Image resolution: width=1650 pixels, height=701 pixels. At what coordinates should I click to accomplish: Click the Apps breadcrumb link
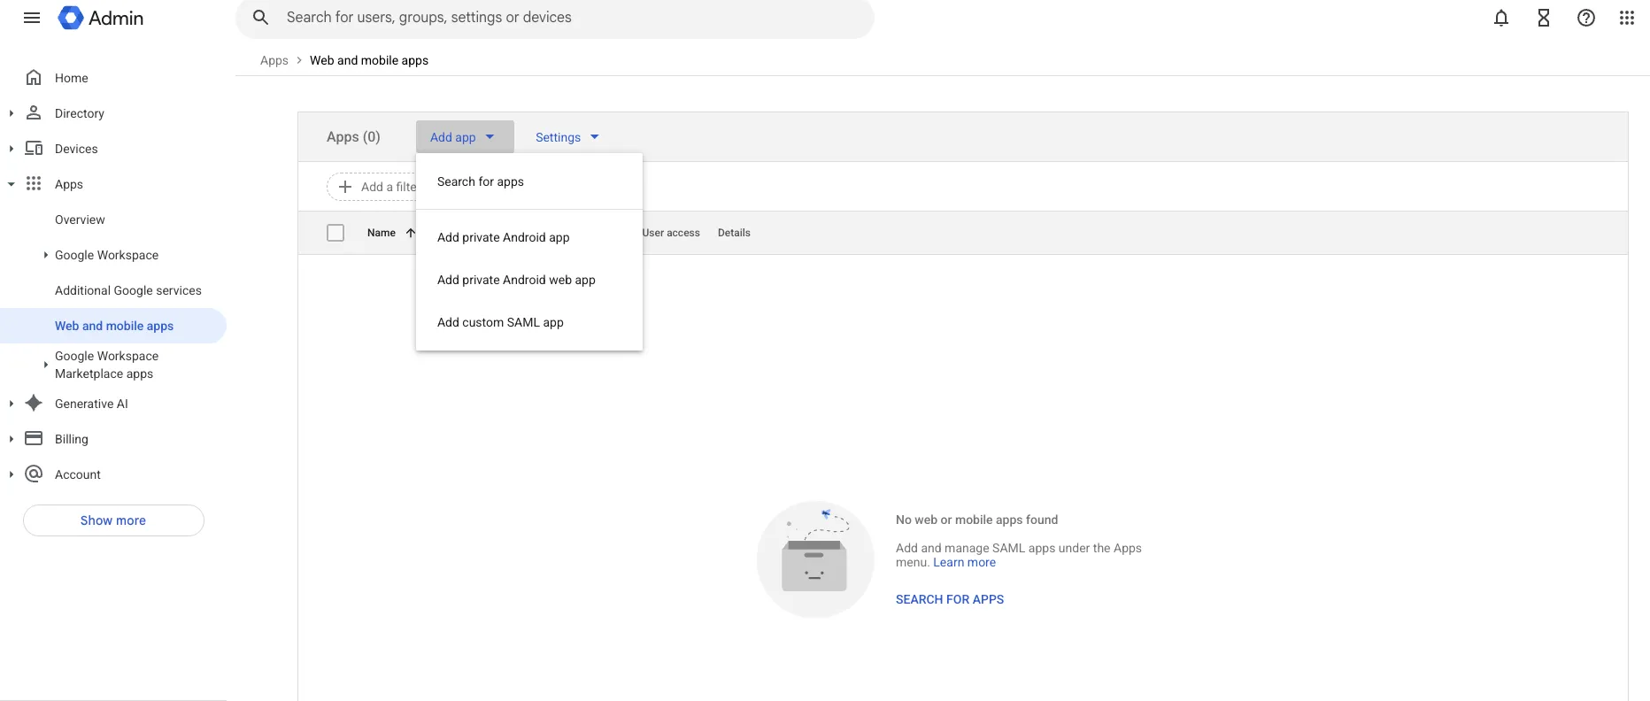(274, 60)
